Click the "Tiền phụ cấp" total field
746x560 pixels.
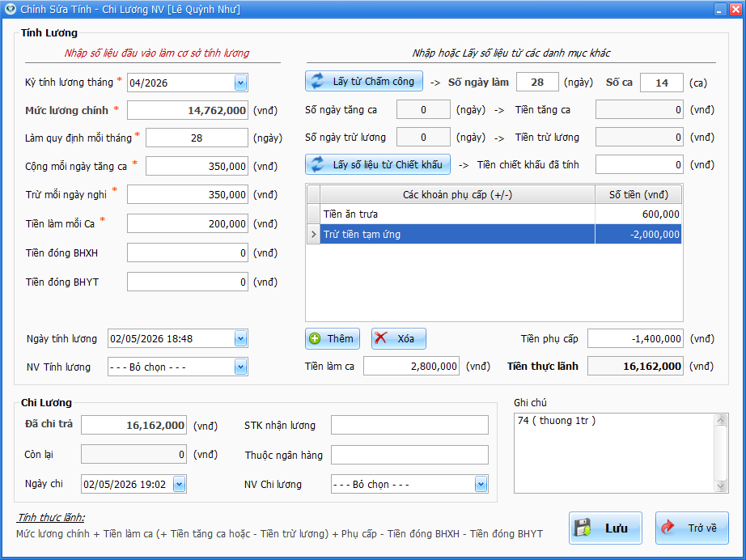coord(635,339)
